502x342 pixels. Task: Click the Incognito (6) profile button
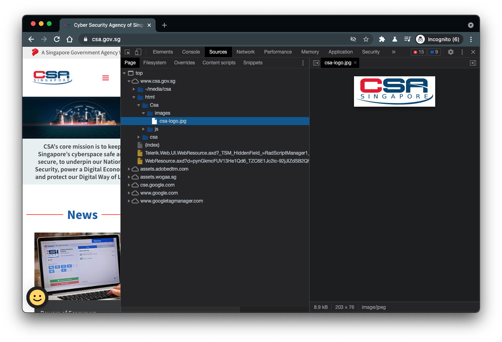(439, 39)
